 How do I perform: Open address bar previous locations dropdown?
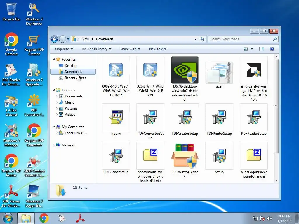196,39
